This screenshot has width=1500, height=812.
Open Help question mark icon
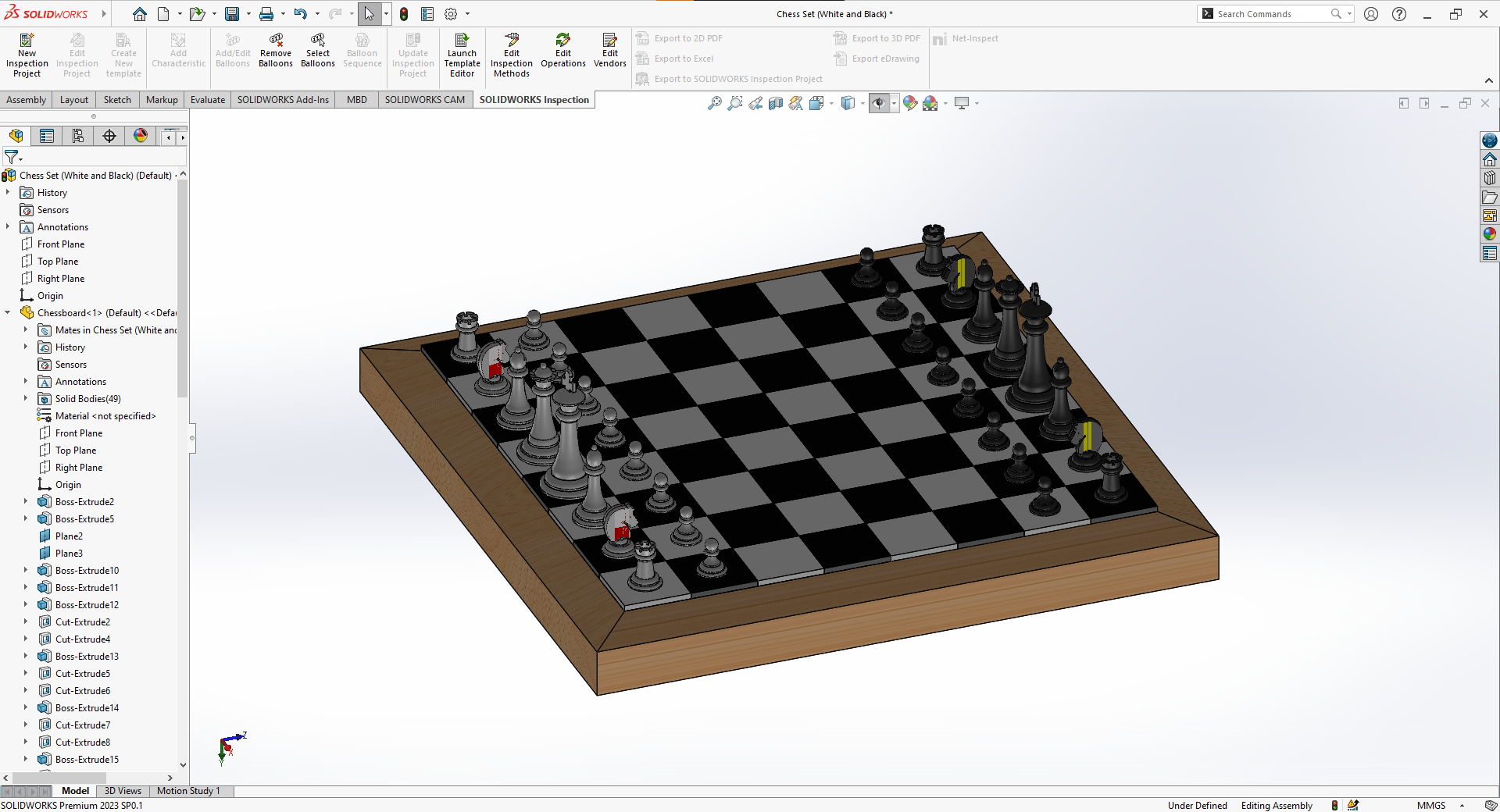(1399, 14)
